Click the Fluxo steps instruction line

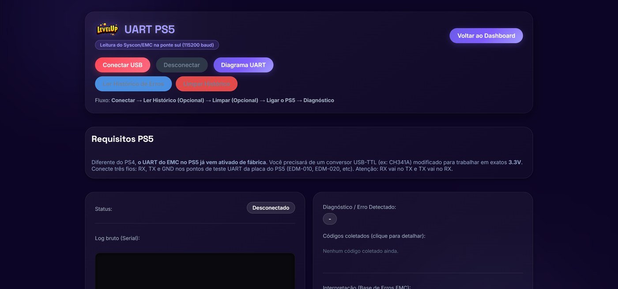point(215,100)
